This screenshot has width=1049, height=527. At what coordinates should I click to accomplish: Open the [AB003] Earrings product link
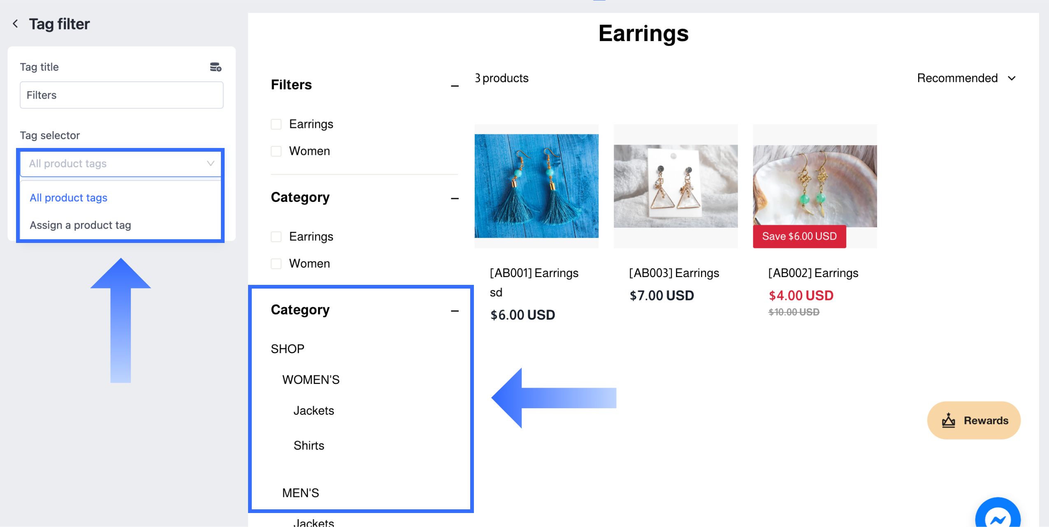pos(674,273)
